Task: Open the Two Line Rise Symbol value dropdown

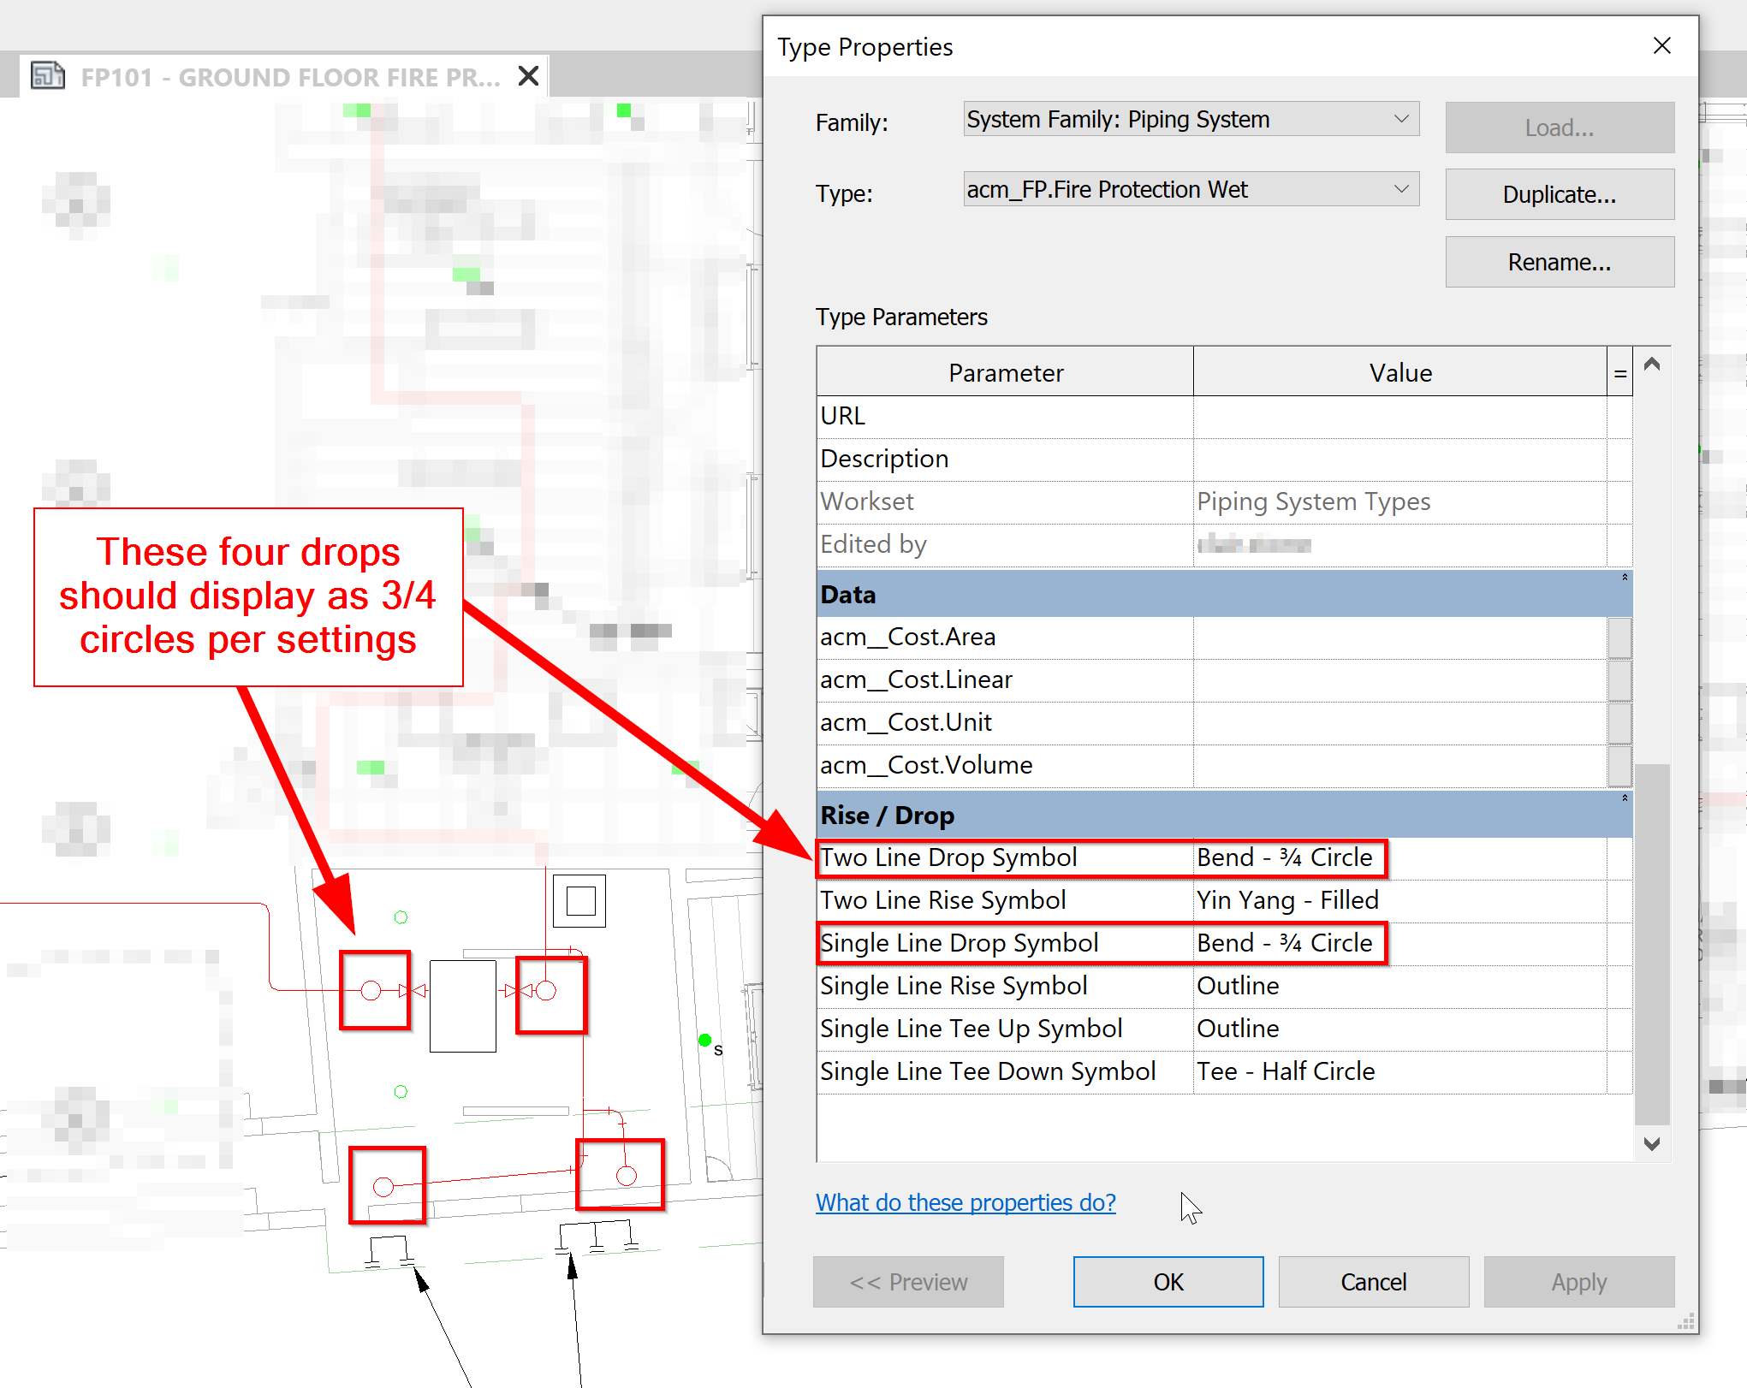Action: tap(1404, 900)
